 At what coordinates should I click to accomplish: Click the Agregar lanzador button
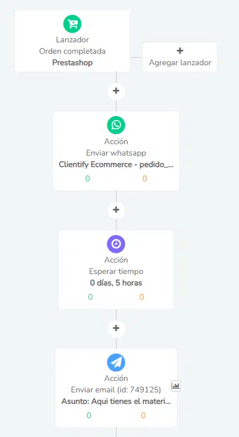point(180,57)
